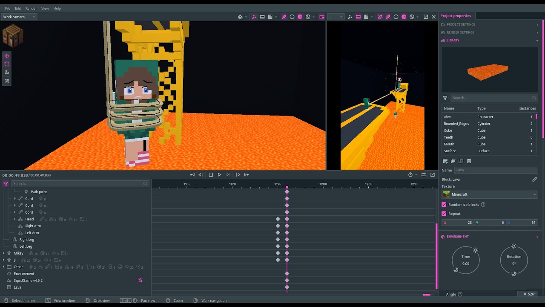
Task: Click the pencil edit icon beside Block: Lava
Action: click(534, 180)
